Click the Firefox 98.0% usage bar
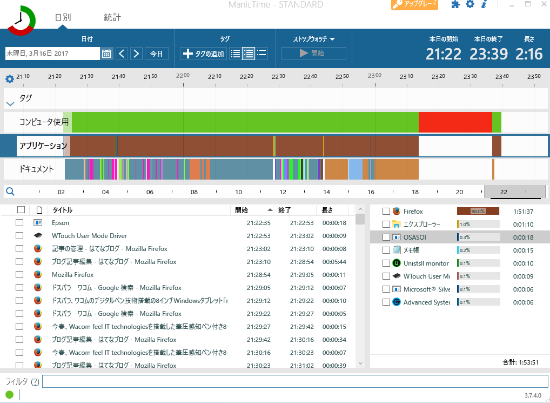The height and width of the screenshot is (403, 550). 478,212
